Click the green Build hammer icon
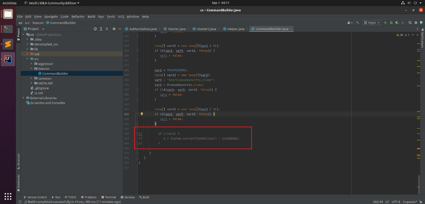This screenshot has width=425, height=204. click(x=358, y=23)
